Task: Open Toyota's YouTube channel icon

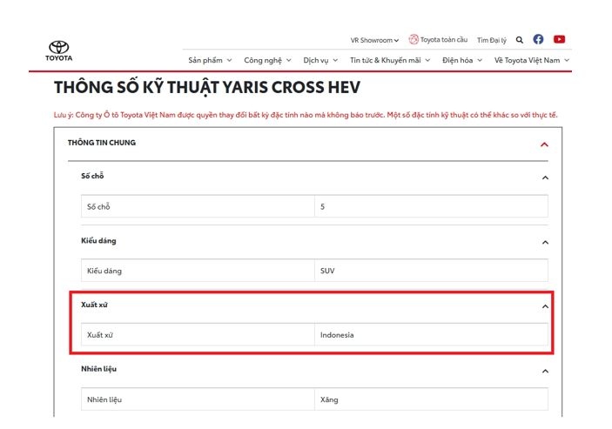Action: point(559,39)
